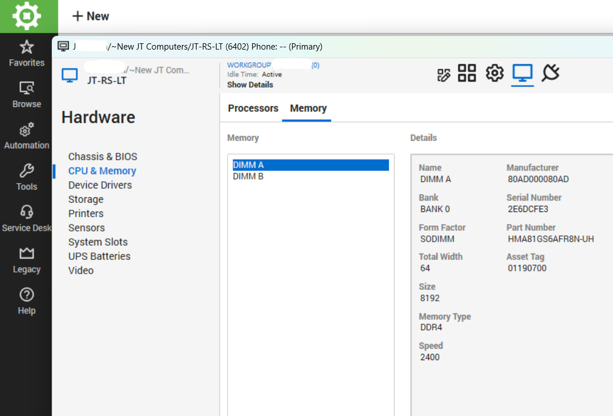Click the gear settings icon in computer toolbar
The height and width of the screenshot is (416, 613).
tap(494, 73)
